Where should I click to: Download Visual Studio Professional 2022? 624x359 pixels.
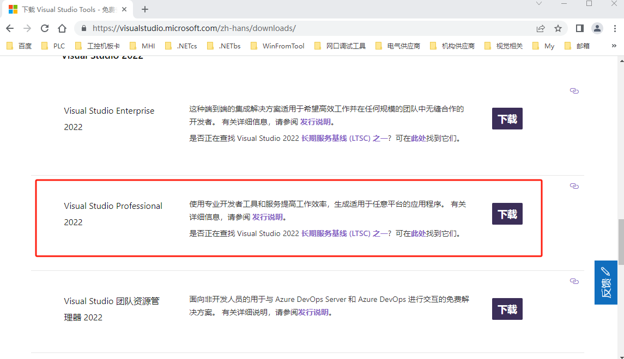[x=507, y=214]
